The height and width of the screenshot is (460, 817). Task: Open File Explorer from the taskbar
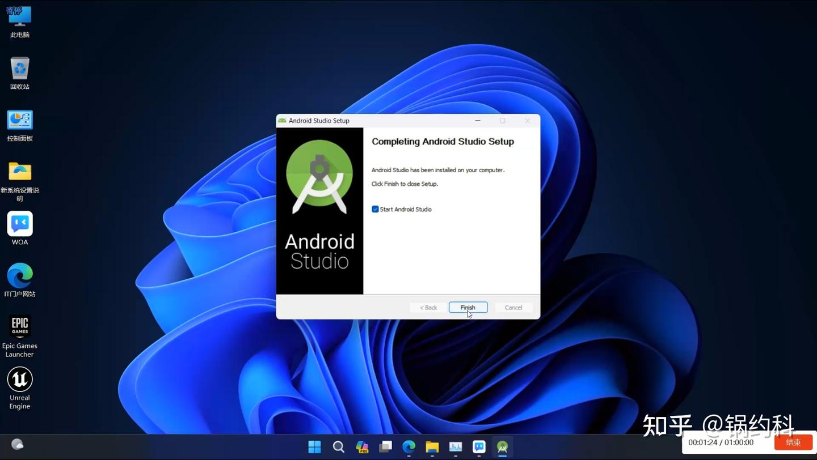[x=432, y=447]
